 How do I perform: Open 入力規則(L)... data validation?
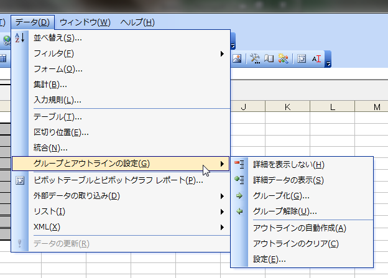coord(121,100)
